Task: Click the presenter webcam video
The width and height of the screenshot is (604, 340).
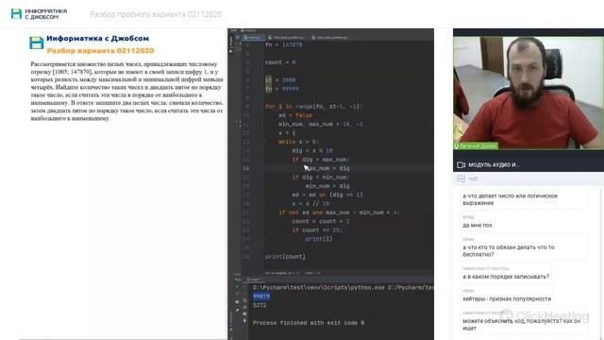Action: 528,93
